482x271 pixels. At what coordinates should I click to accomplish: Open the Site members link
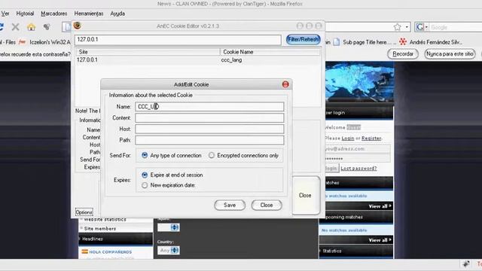click(x=100, y=229)
